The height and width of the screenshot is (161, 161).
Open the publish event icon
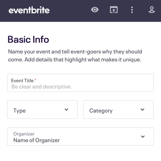click(114, 10)
